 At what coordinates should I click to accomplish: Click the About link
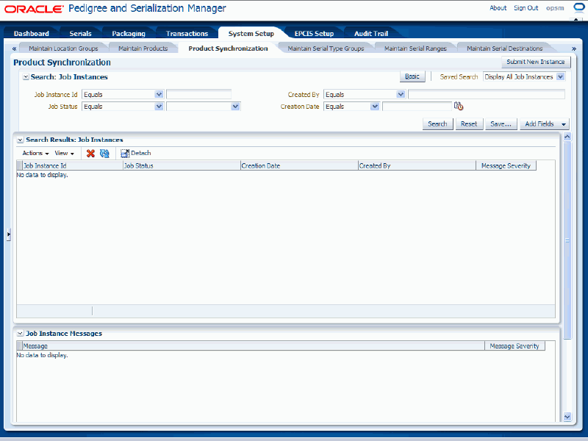498,8
